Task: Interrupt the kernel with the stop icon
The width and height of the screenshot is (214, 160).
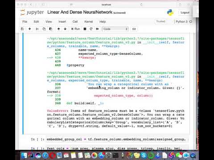Action: coord(85,29)
